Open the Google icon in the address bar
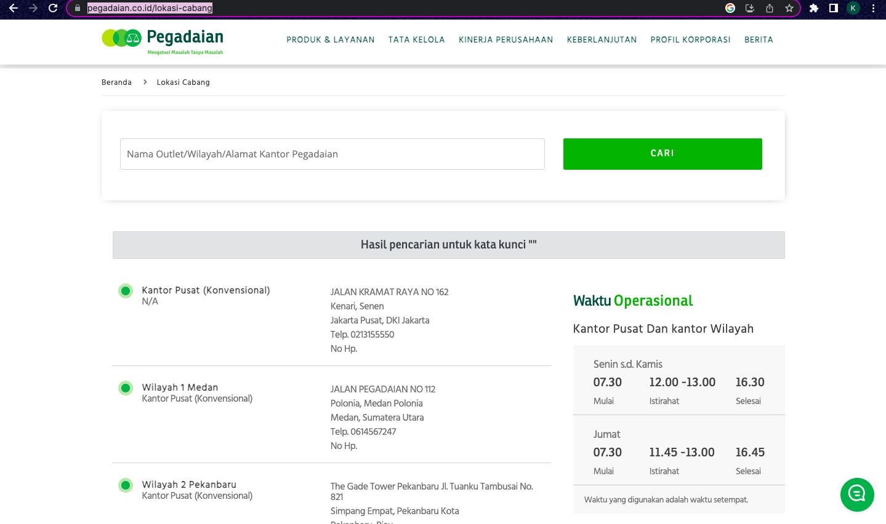Image resolution: width=886 pixels, height=524 pixels. (730, 8)
